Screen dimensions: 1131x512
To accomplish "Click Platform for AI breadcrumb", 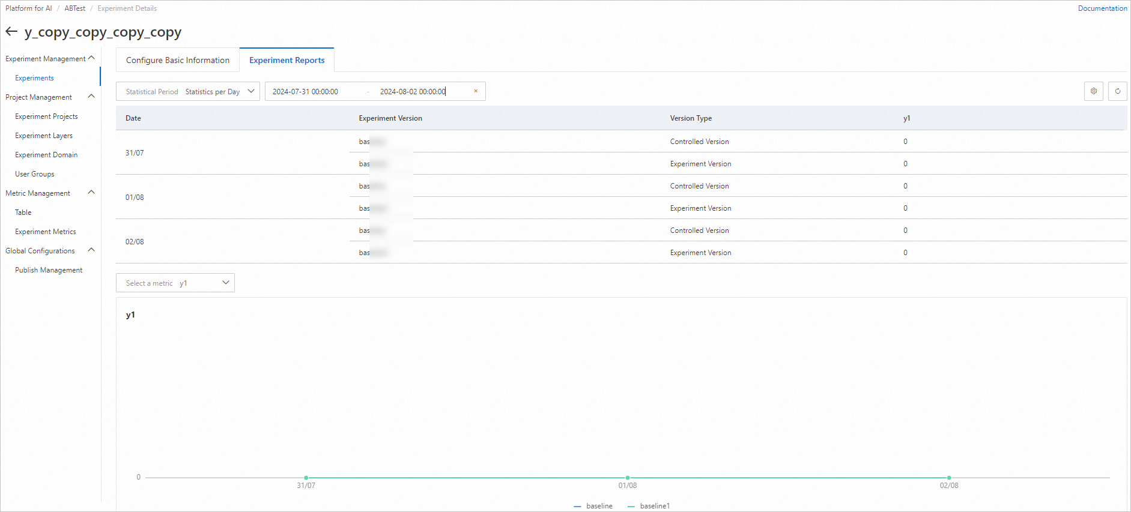I will (x=29, y=8).
